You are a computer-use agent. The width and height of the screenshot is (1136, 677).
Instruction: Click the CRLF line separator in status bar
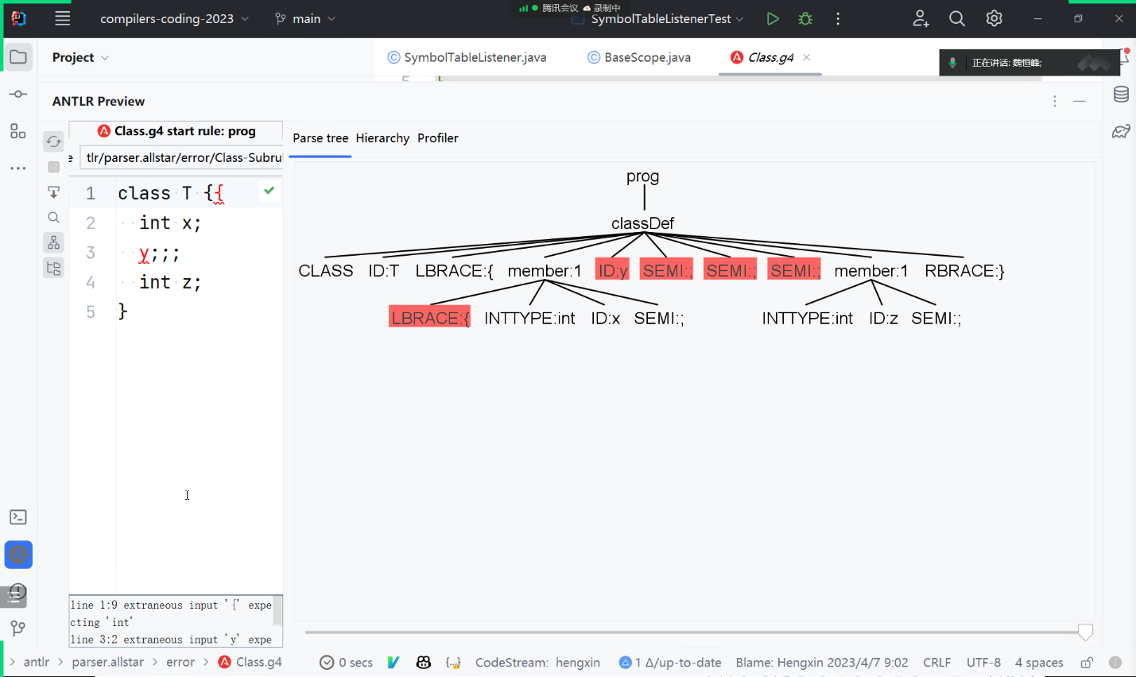click(936, 663)
